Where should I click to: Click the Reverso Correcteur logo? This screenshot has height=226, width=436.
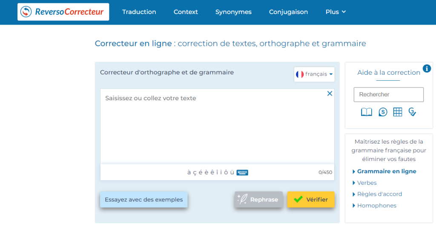pos(63,12)
